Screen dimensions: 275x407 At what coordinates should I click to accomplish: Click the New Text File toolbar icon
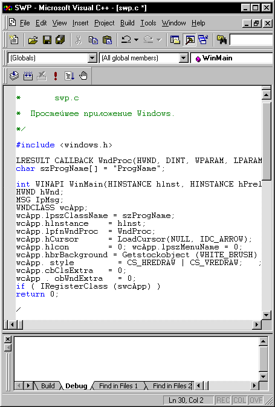click(x=14, y=40)
